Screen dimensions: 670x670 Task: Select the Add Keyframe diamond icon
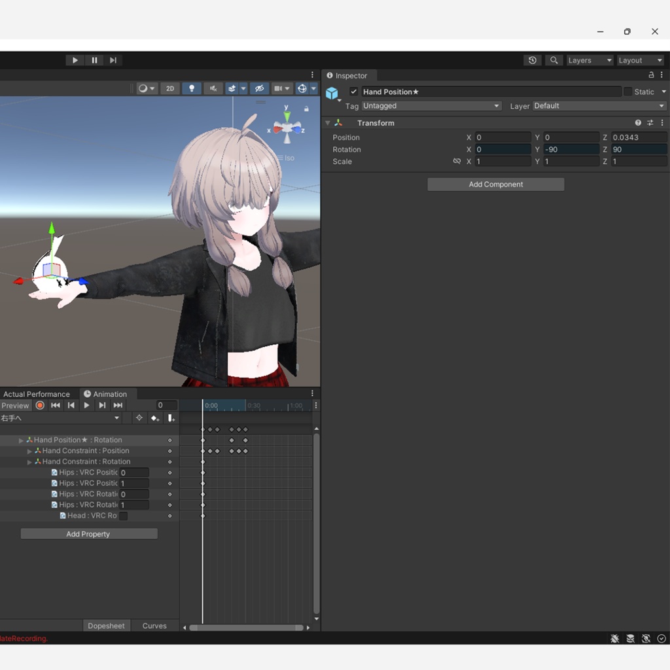point(154,417)
